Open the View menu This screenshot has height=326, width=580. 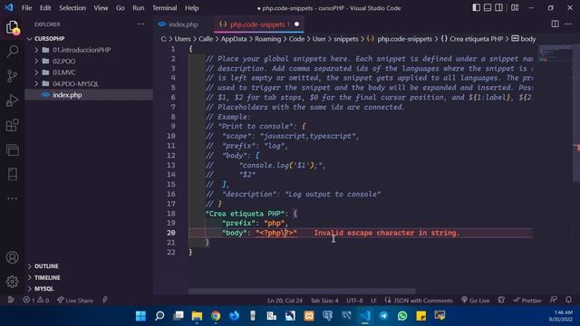click(101, 8)
